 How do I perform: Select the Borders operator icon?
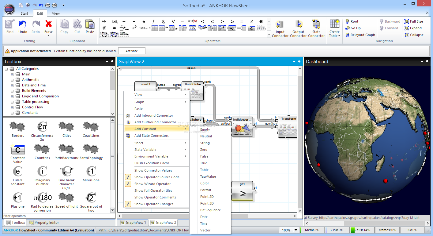click(17, 126)
